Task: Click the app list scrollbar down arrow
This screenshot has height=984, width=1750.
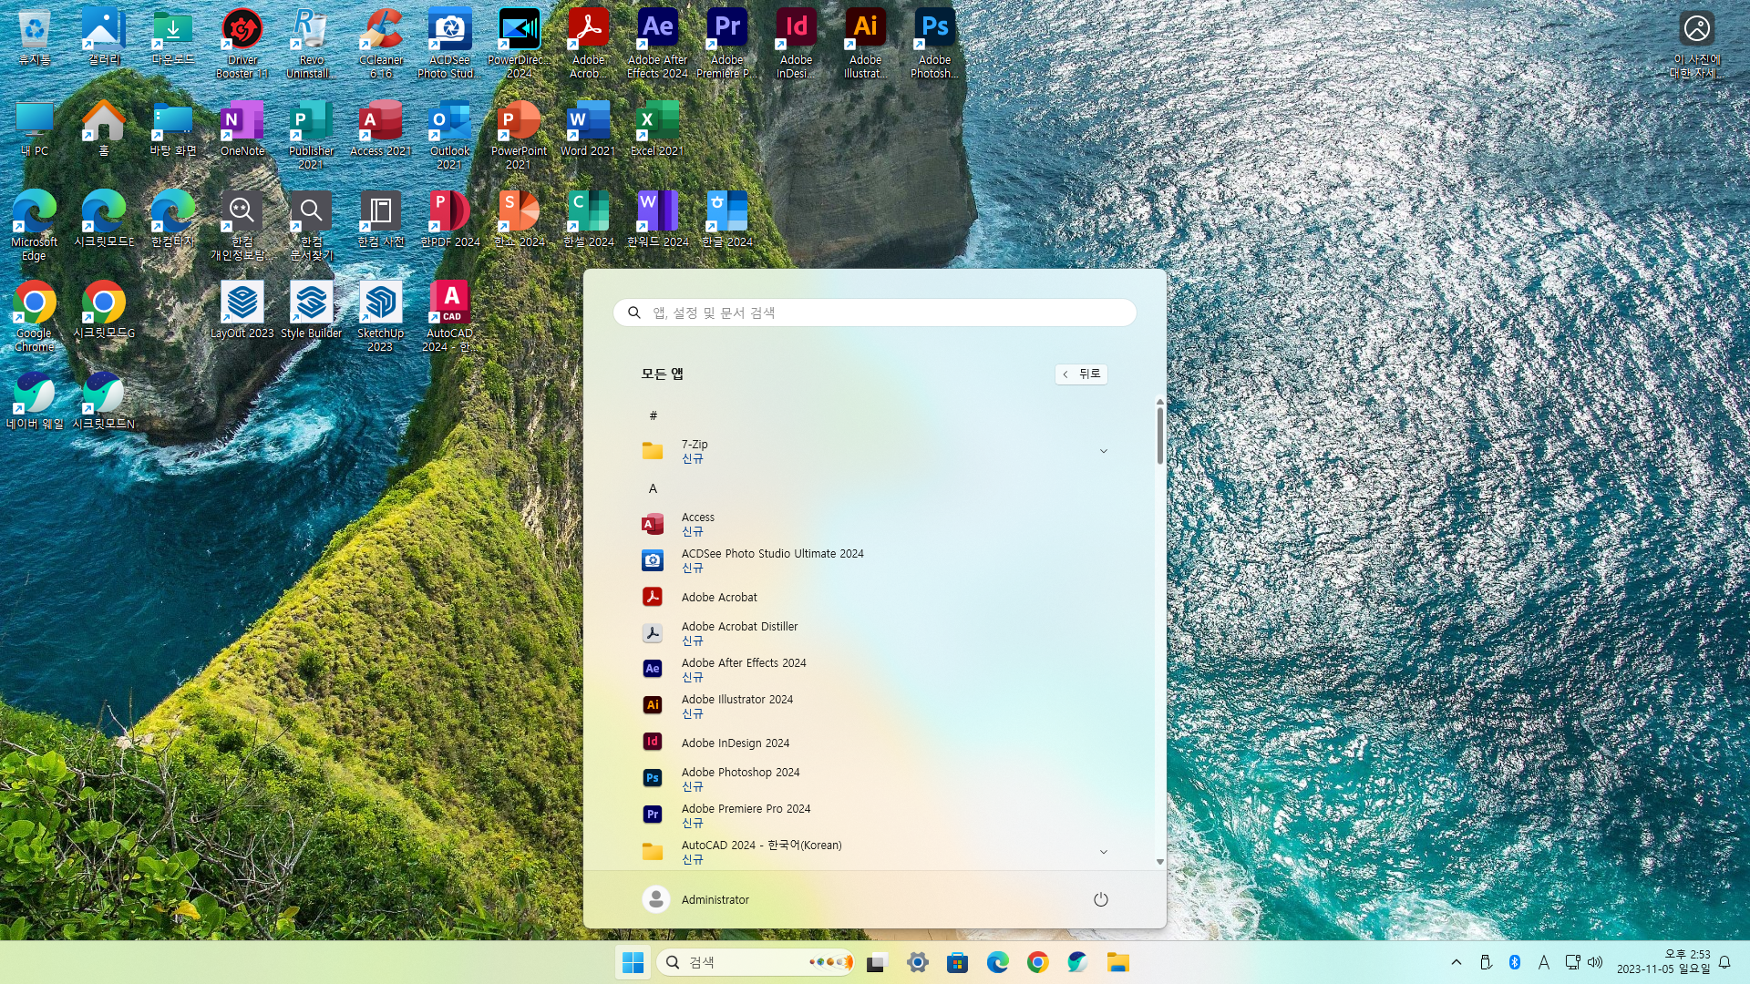Action: 1159,861
